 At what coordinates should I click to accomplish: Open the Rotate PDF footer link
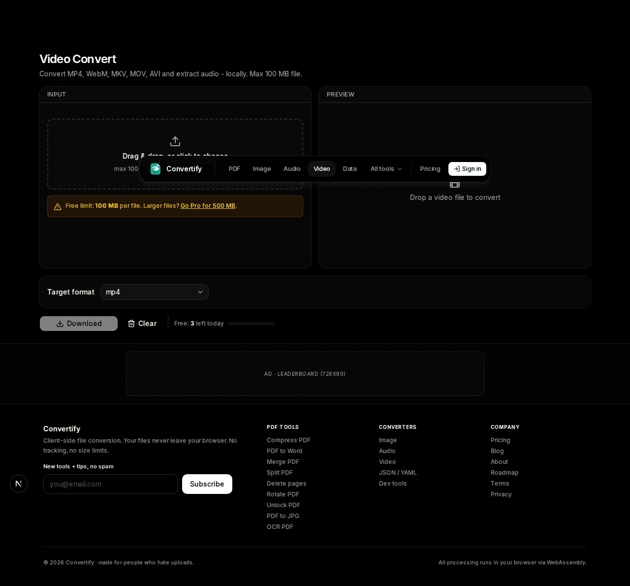pos(283,494)
